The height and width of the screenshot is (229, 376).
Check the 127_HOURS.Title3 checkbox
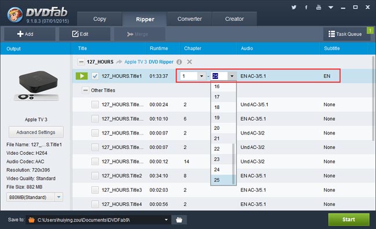(95, 190)
